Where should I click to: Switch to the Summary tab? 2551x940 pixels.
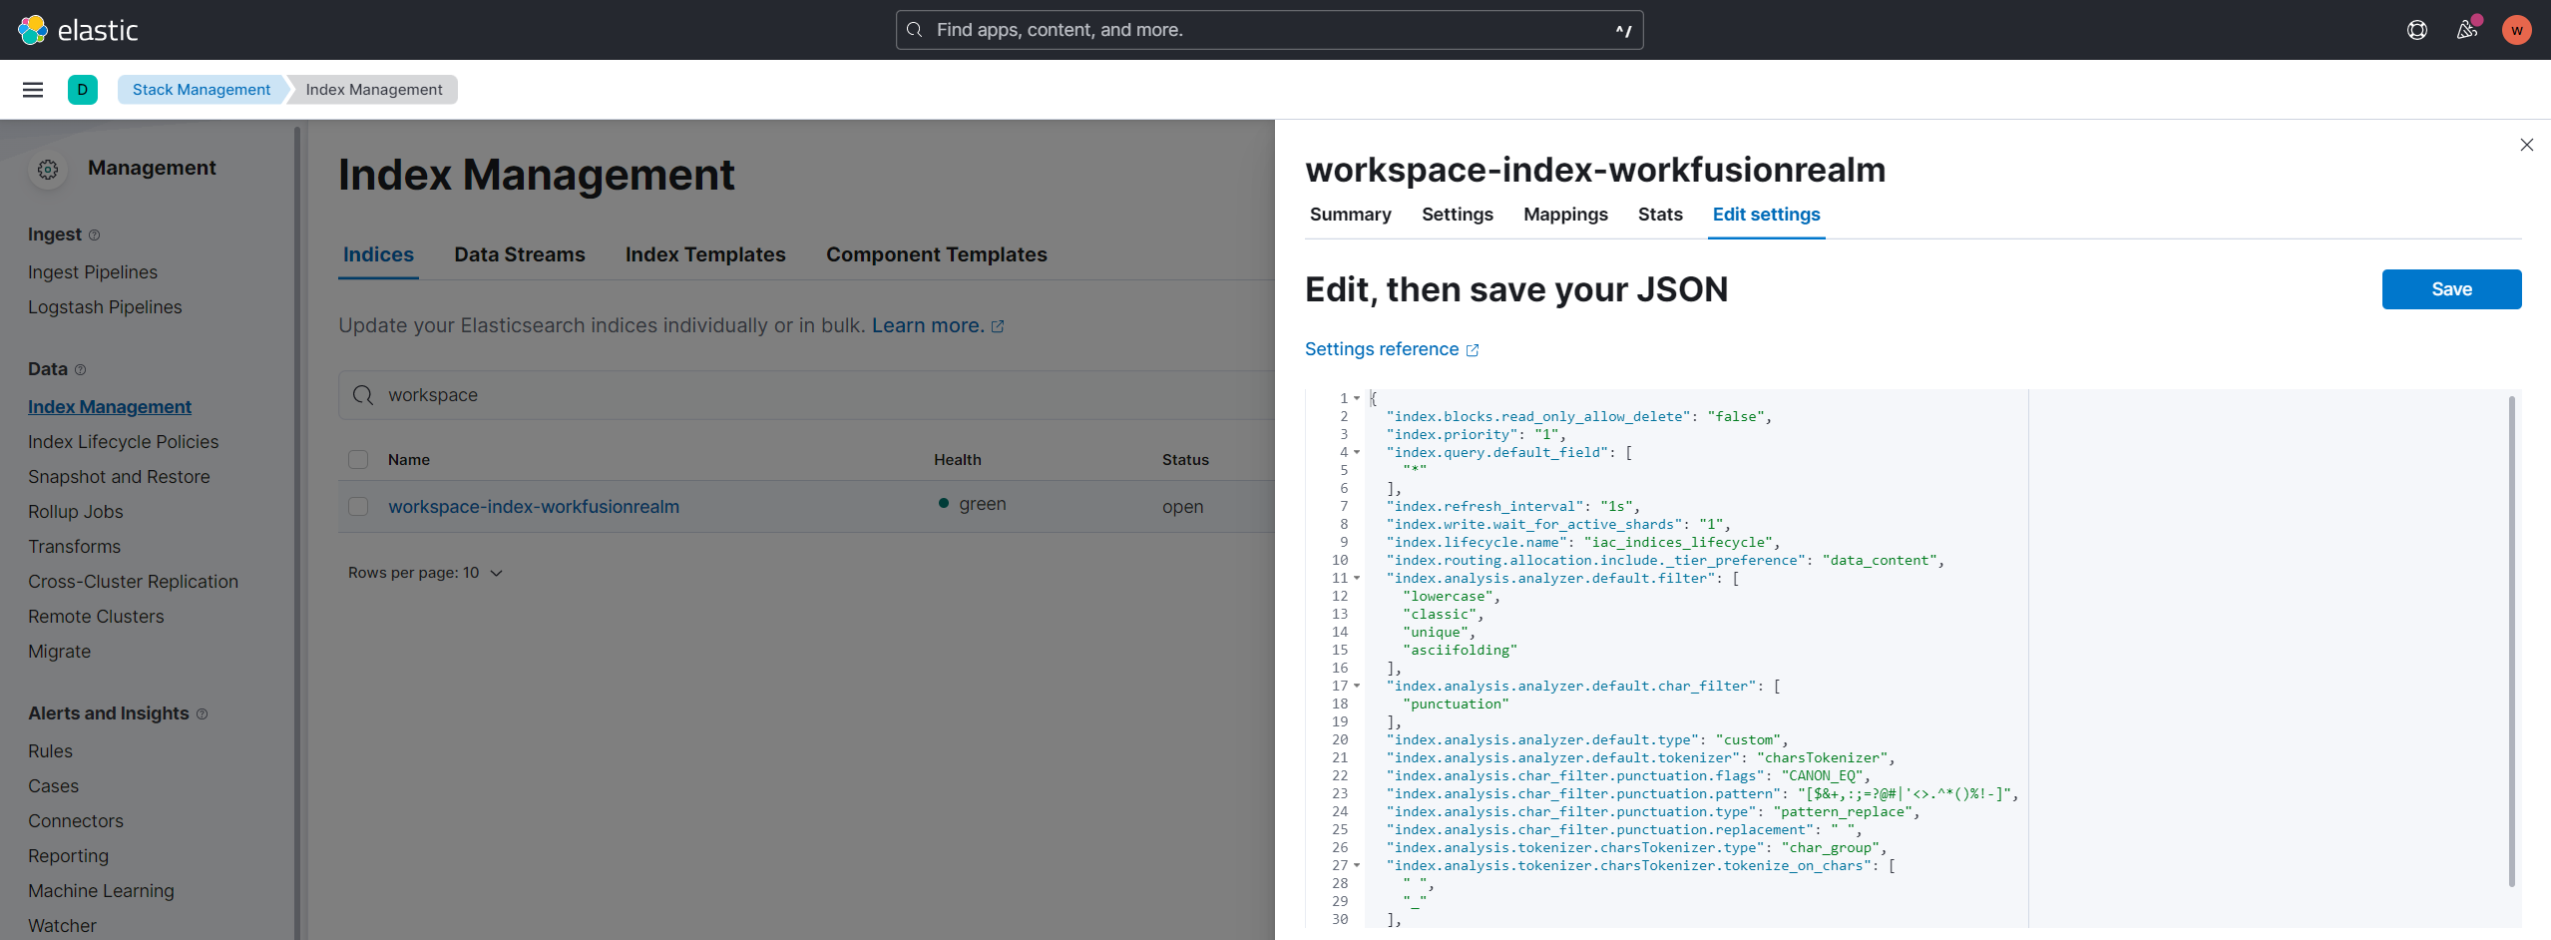point(1350,215)
